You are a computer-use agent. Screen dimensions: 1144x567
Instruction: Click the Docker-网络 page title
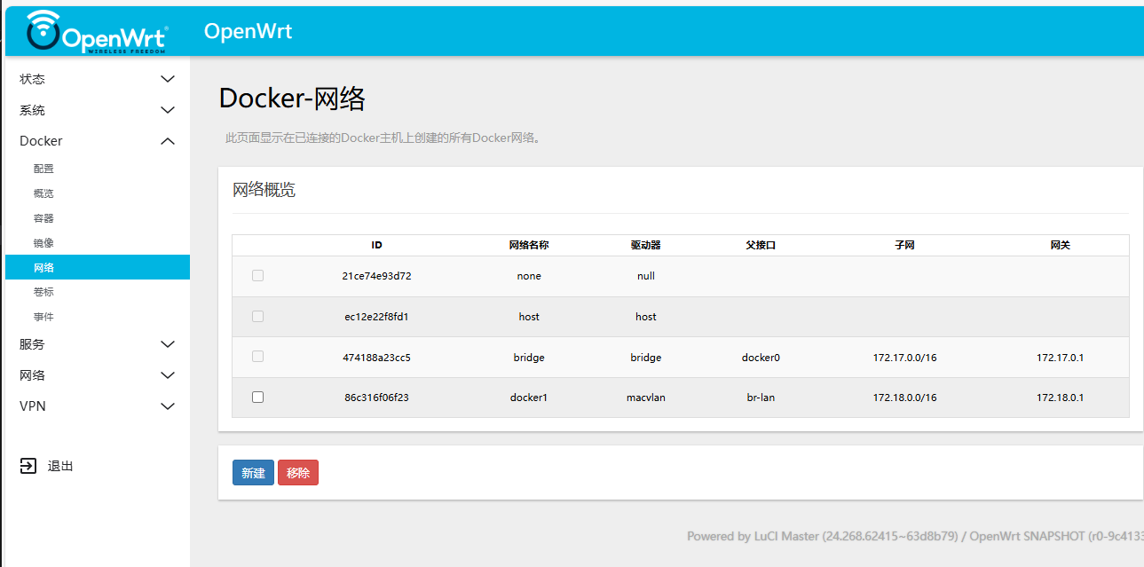(x=292, y=98)
